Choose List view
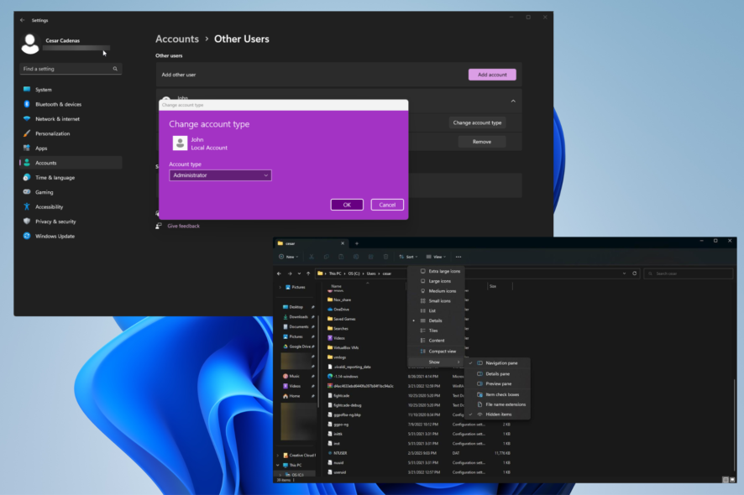 pyautogui.click(x=436, y=311)
